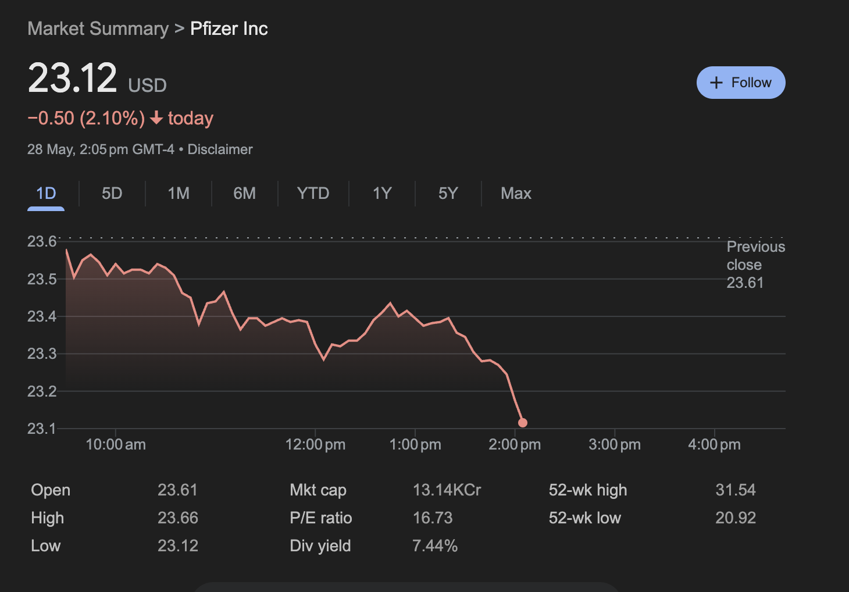Select the 5Y time range tab
This screenshot has width=849, height=592.
click(x=448, y=193)
